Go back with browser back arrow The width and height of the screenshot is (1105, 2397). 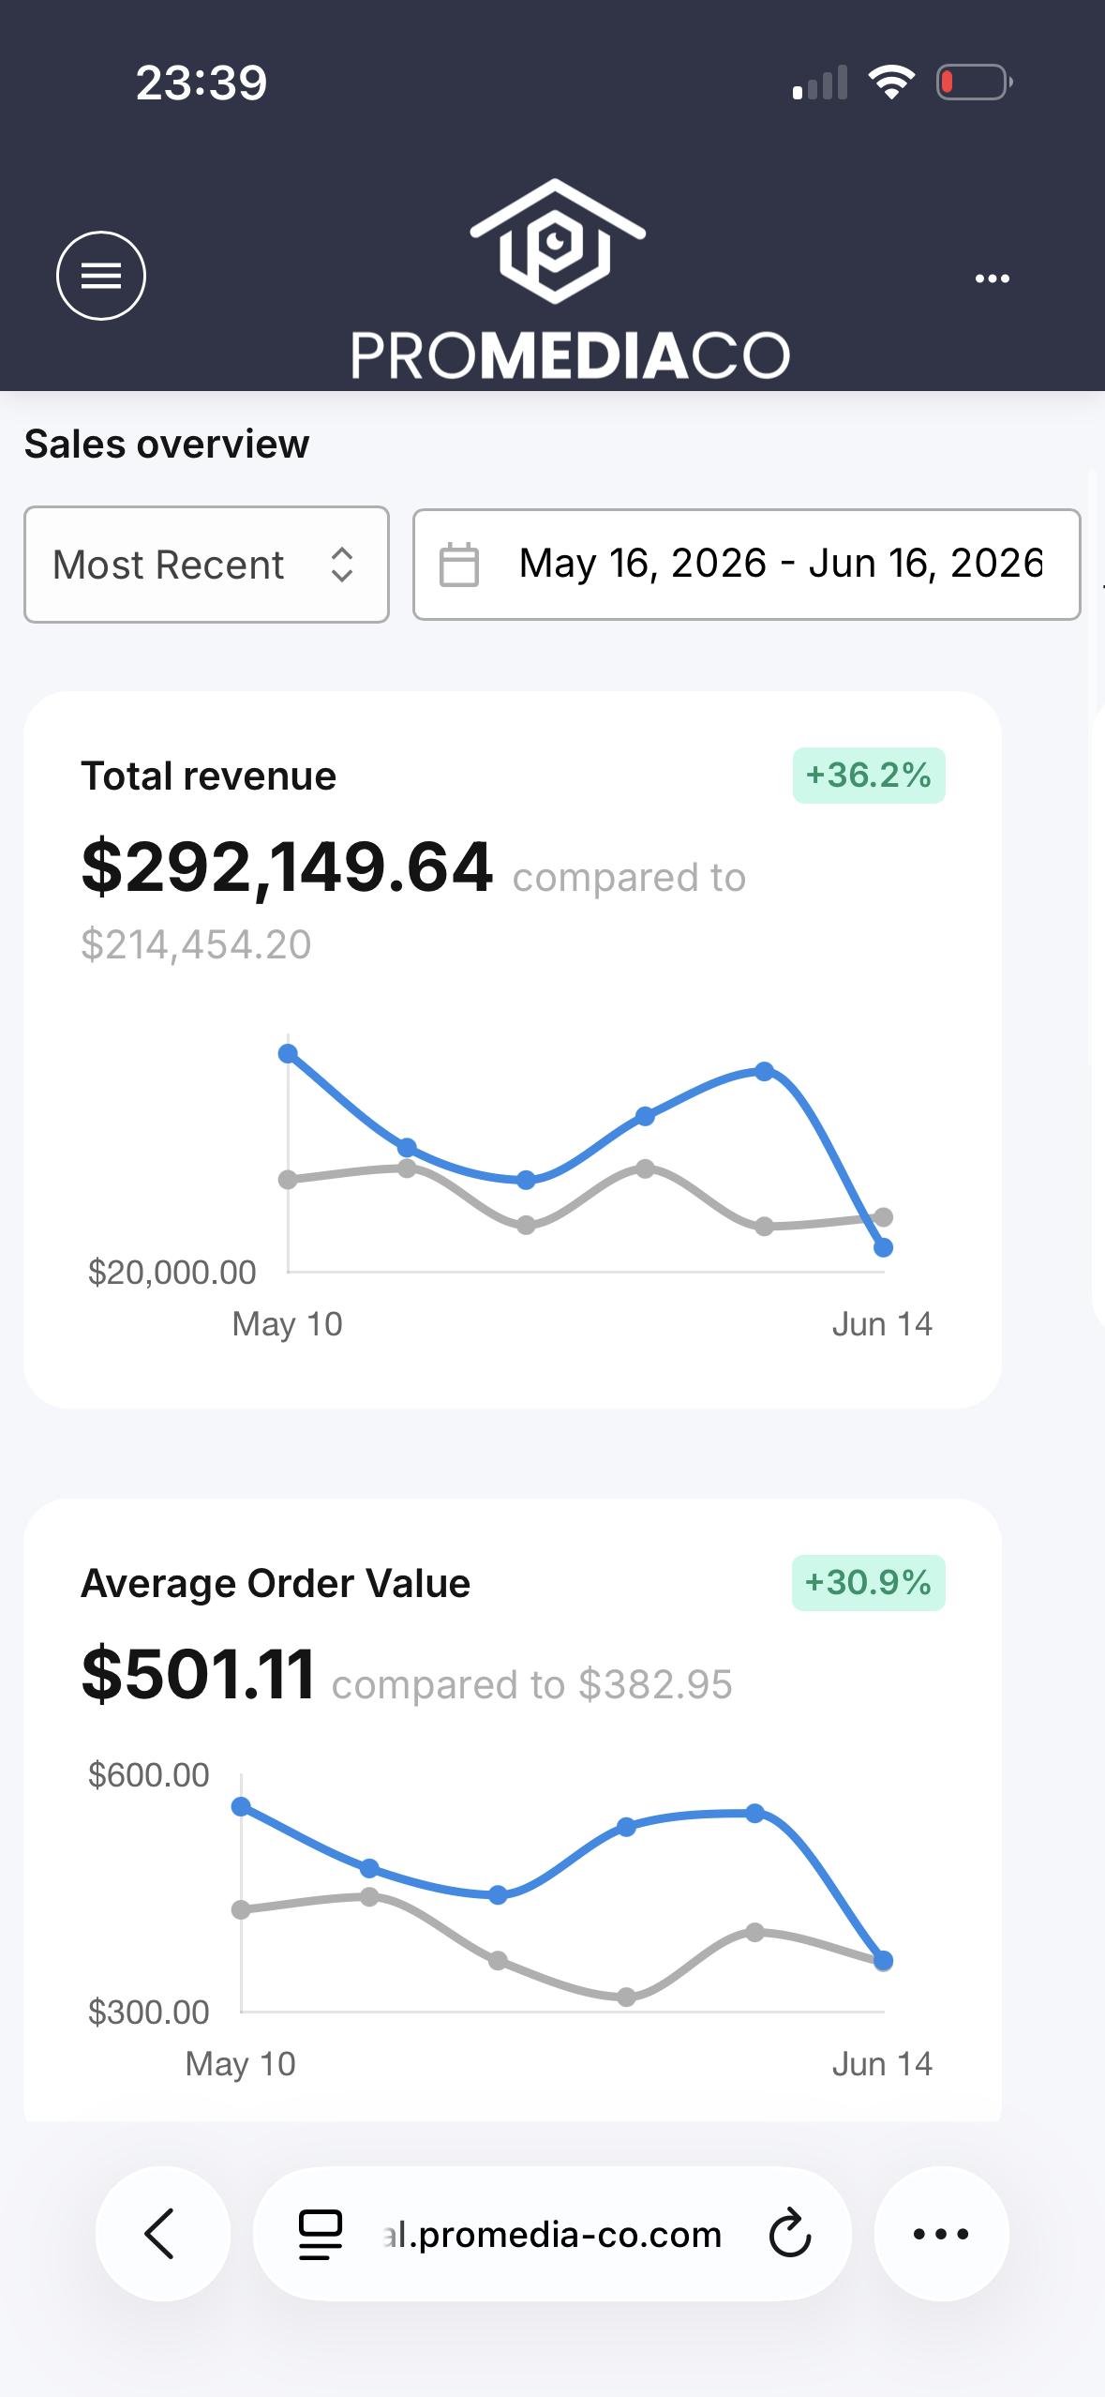coord(162,2234)
